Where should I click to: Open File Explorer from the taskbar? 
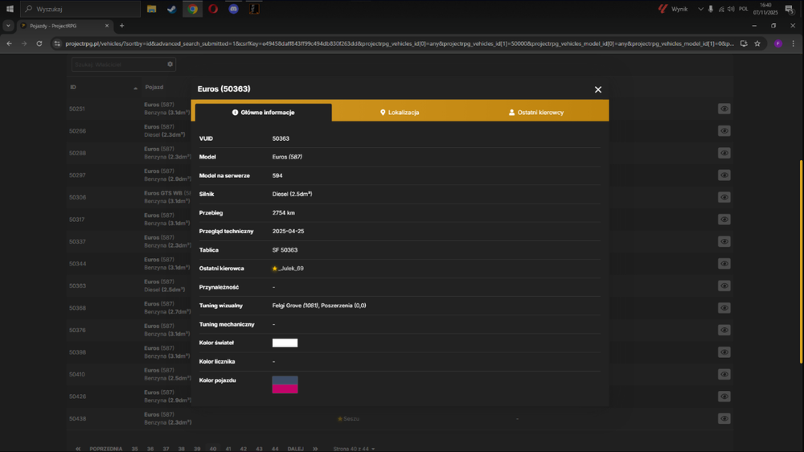pos(151,9)
